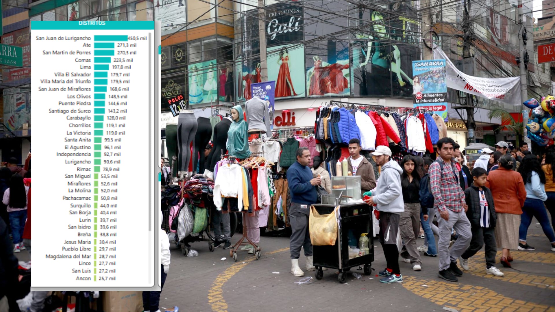Click the 'Ate' district label

pos(87,45)
